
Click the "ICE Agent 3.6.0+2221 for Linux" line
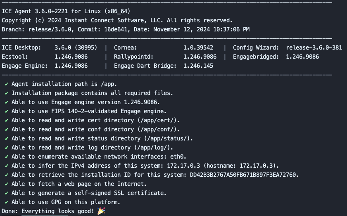pos(66,11)
